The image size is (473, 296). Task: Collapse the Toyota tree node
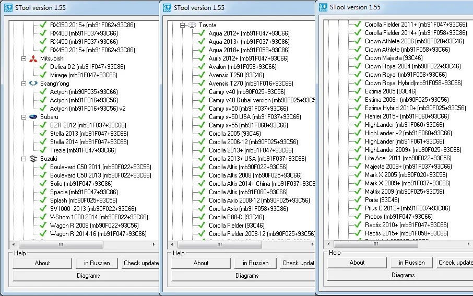pyautogui.click(x=183, y=25)
